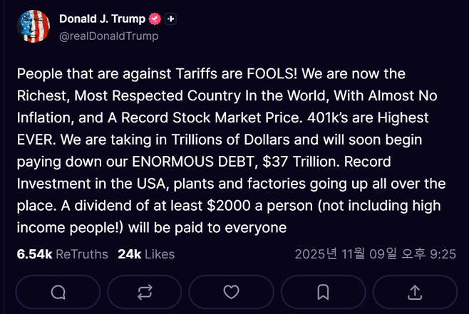
Task: Click the plus badge beside the name
Action: click(170, 19)
